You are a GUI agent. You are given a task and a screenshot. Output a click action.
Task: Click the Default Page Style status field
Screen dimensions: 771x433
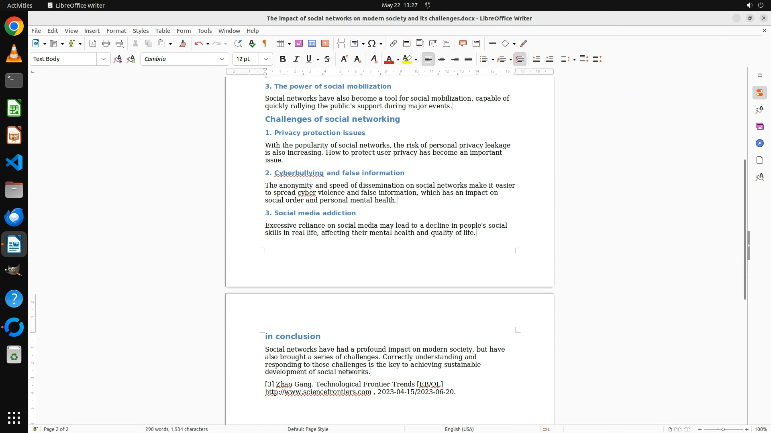tap(308, 429)
